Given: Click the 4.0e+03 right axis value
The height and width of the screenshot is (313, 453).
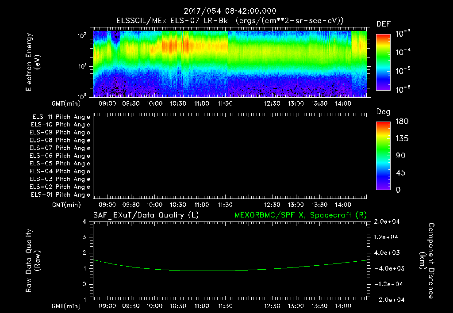Looking at the screenshot, I should pyautogui.click(x=387, y=253).
